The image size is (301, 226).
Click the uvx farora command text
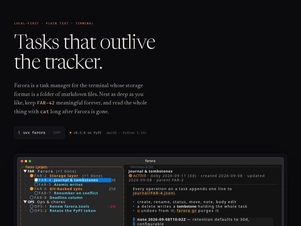[34, 133]
